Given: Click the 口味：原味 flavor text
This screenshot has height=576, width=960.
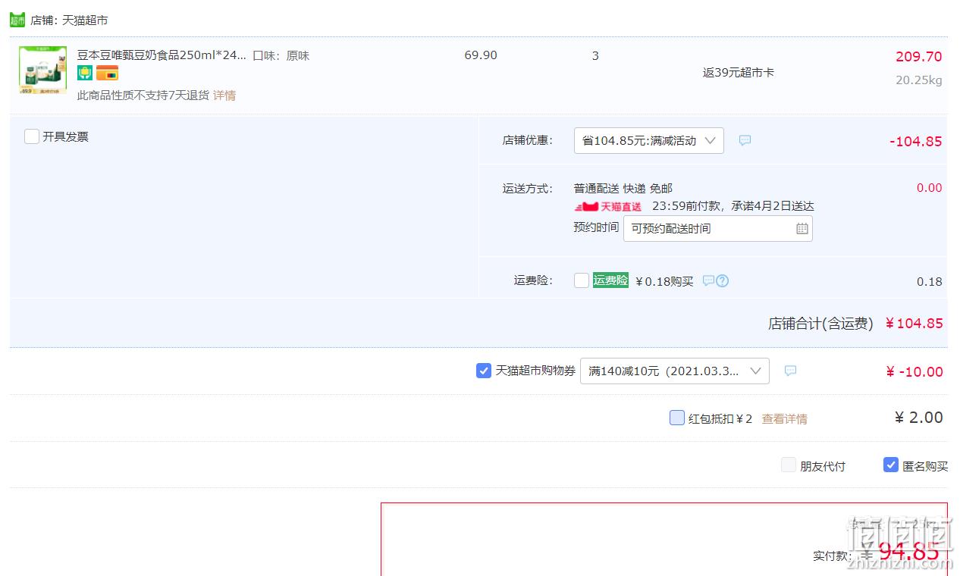Looking at the screenshot, I should (x=281, y=55).
